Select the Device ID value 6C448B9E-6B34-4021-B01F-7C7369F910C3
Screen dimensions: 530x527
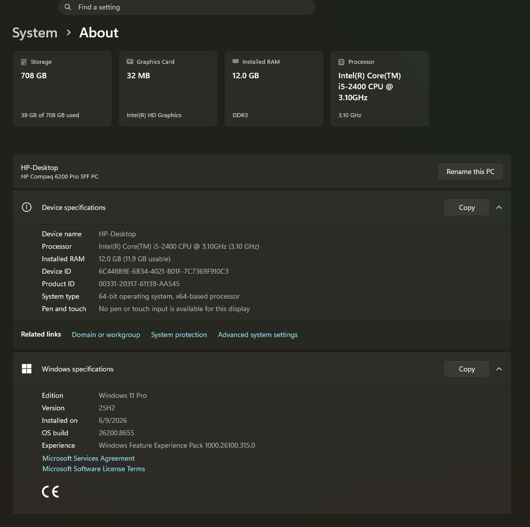click(164, 271)
